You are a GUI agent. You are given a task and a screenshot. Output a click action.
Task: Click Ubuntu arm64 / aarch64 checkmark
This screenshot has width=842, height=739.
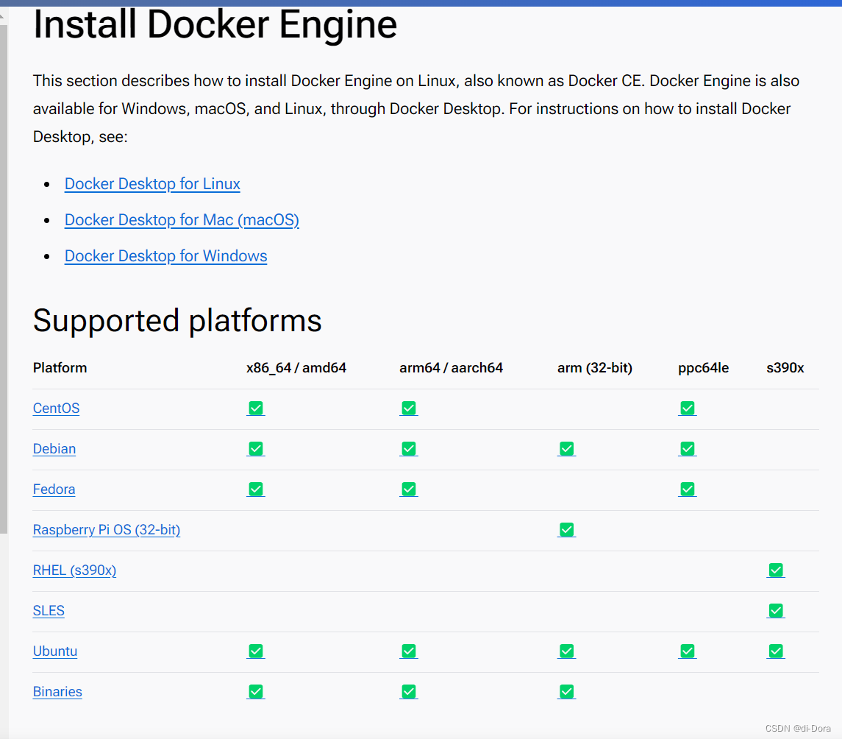[409, 651]
